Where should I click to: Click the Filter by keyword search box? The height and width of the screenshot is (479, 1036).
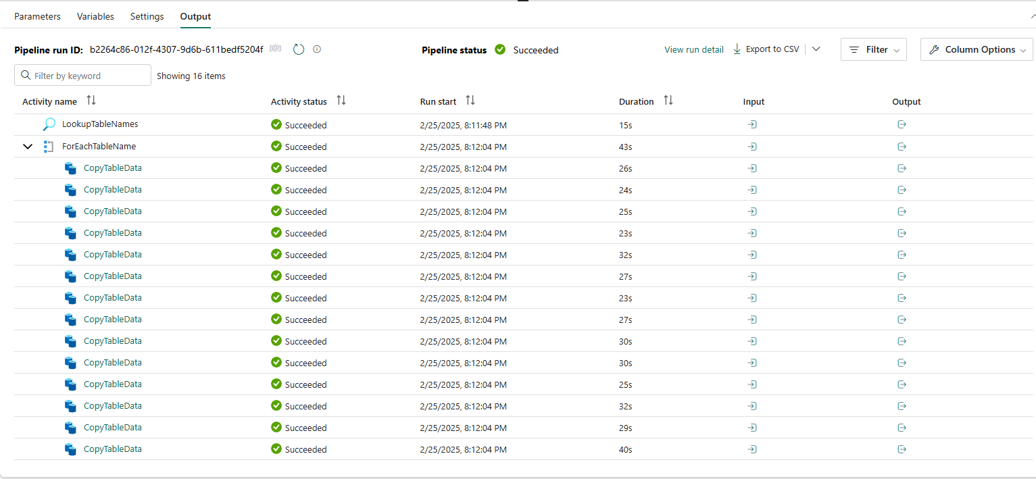click(82, 75)
